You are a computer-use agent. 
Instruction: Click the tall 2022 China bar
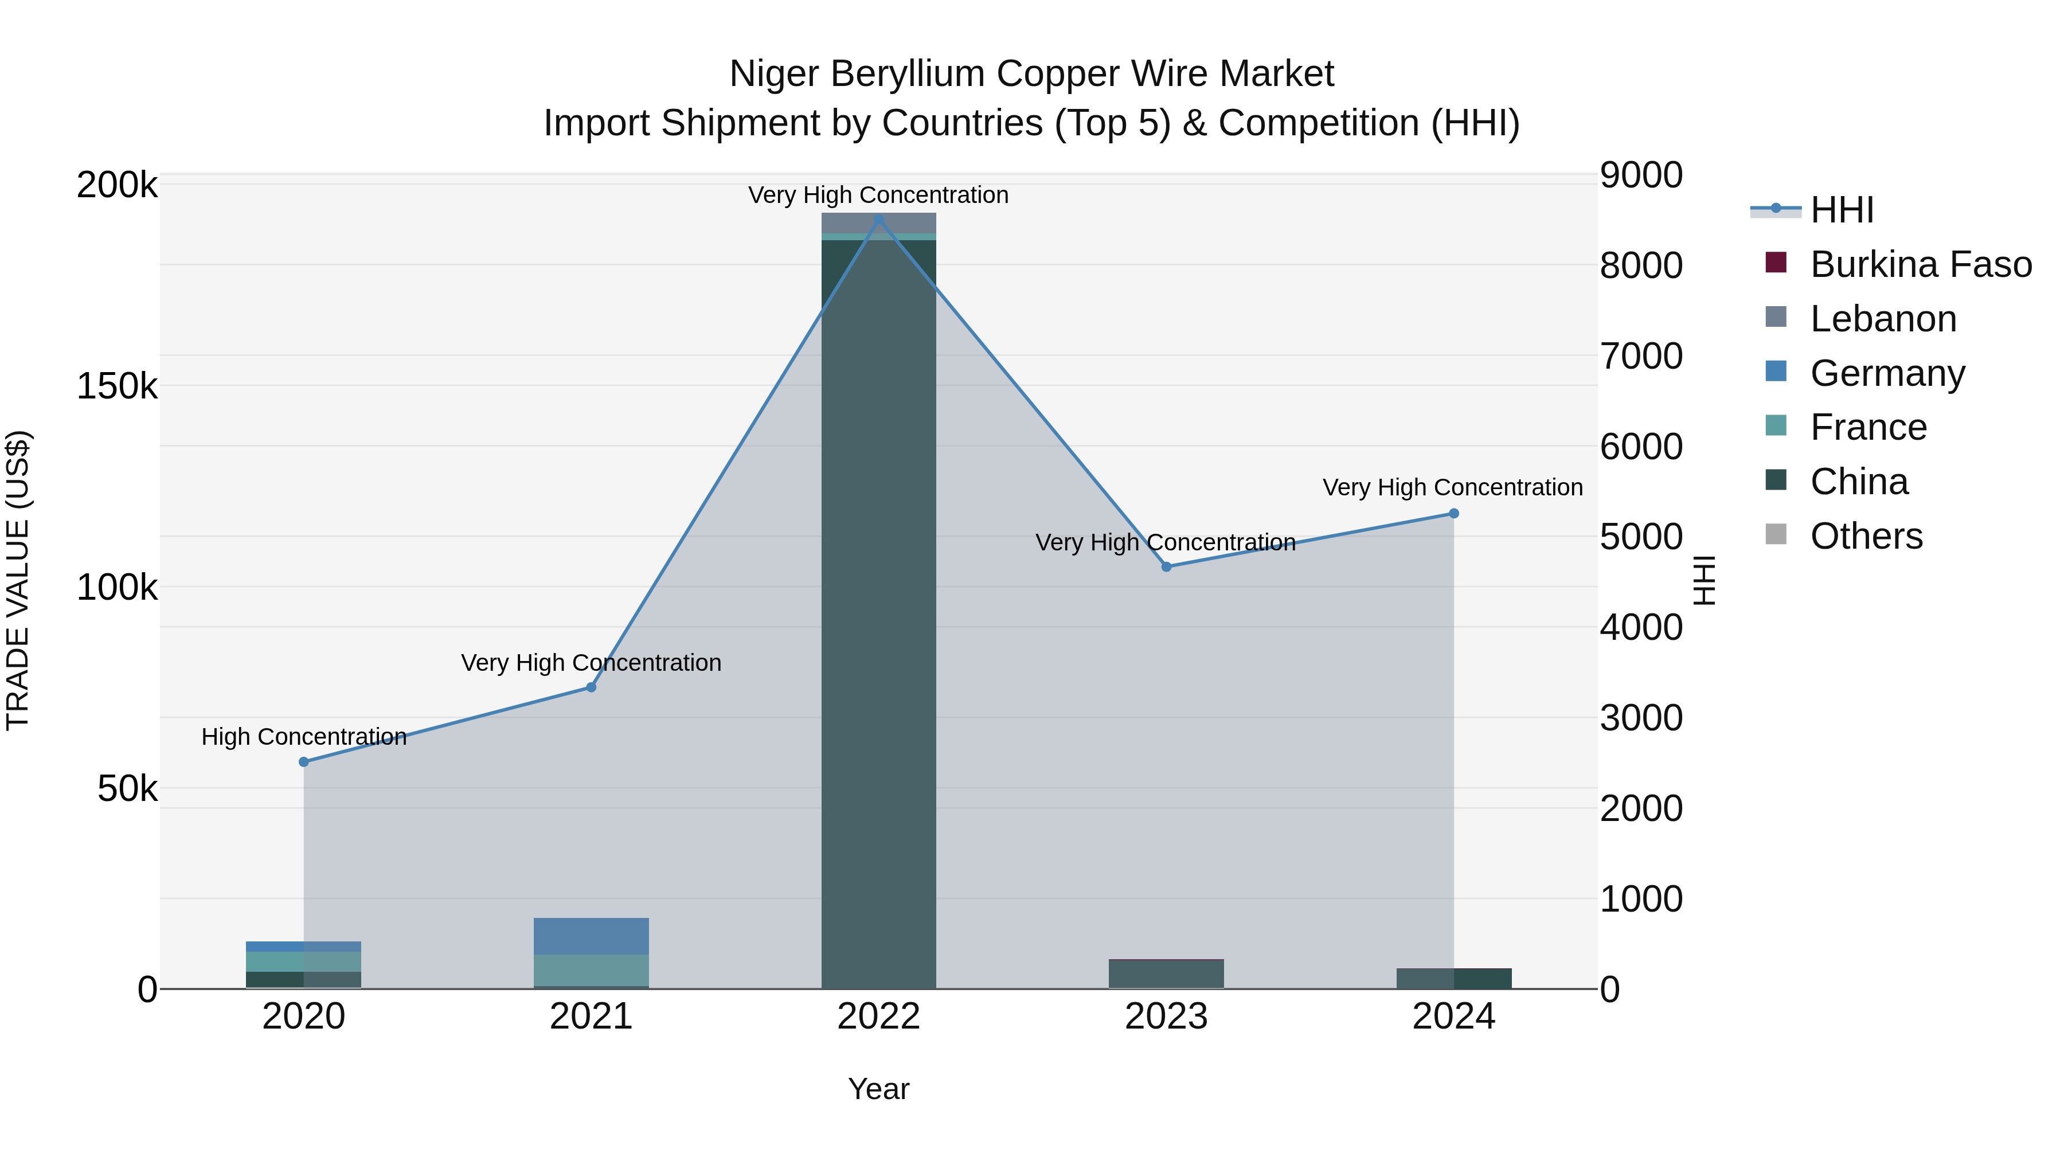(879, 613)
